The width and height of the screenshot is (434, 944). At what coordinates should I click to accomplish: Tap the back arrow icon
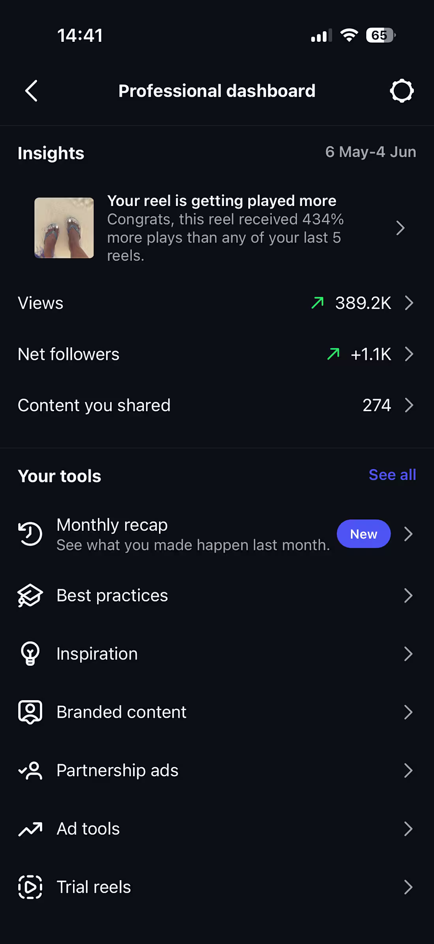(31, 91)
